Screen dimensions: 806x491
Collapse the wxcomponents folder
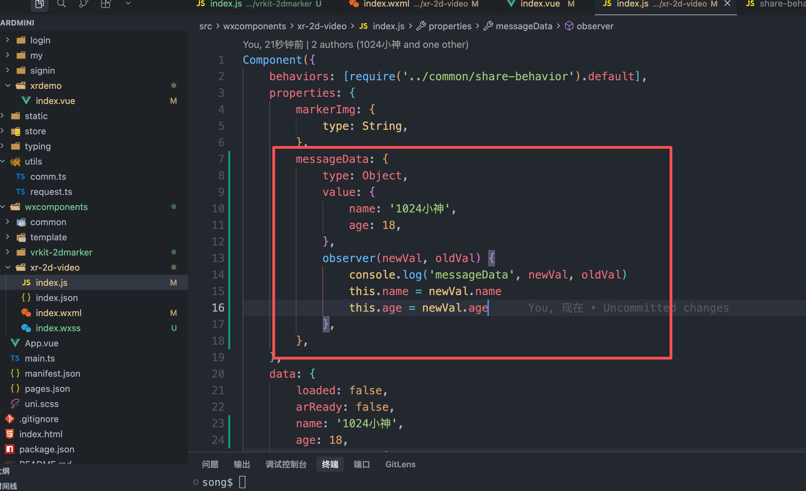tap(56, 207)
